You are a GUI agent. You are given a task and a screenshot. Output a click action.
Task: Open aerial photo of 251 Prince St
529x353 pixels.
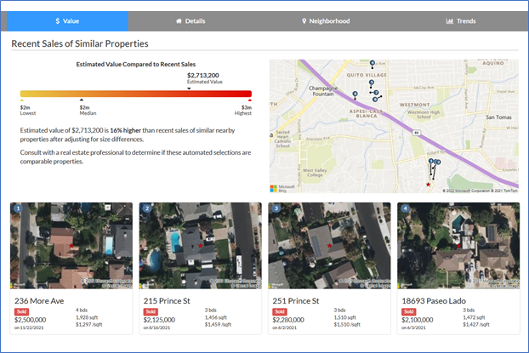click(x=330, y=245)
